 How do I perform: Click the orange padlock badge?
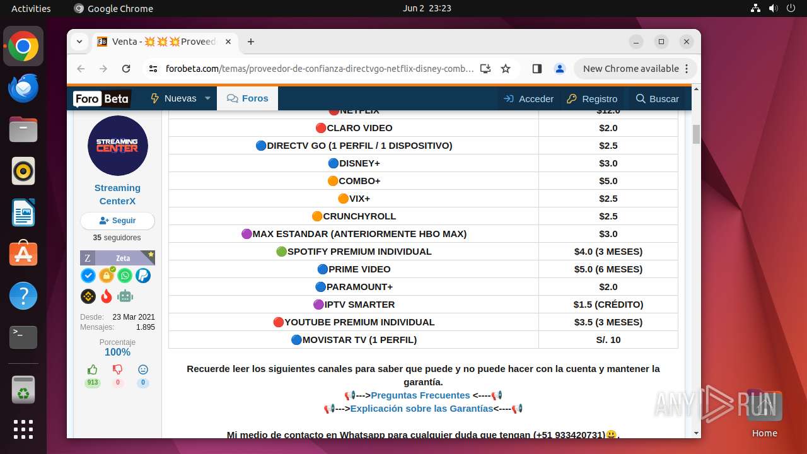[107, 276]
